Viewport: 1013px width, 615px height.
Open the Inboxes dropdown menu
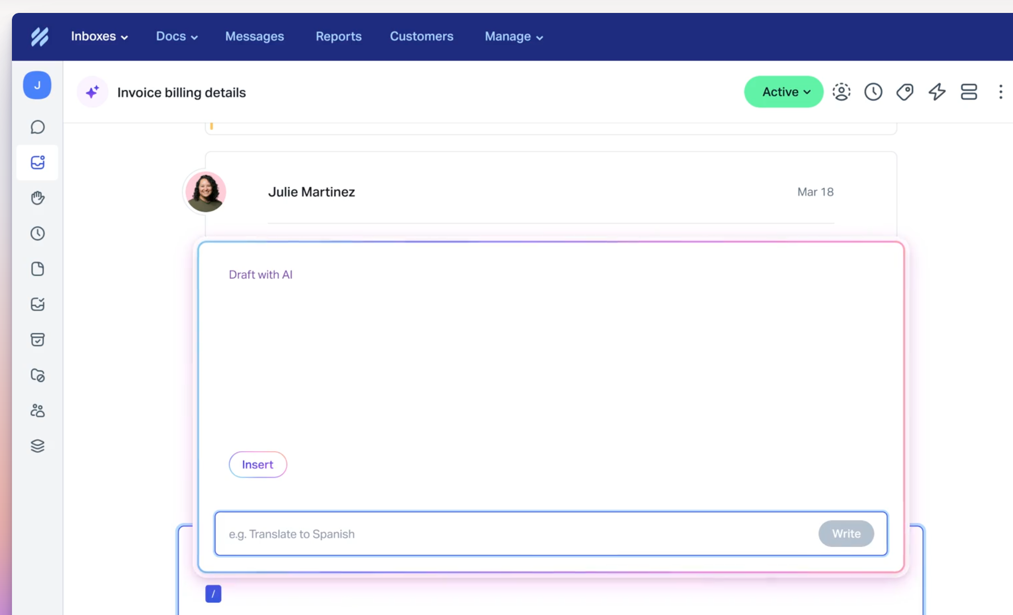99,36
